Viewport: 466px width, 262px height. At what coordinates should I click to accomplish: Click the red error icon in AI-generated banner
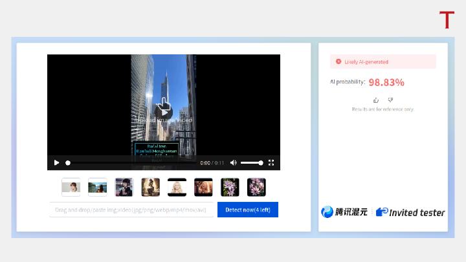pyautogui.click(x=338, y=61)
